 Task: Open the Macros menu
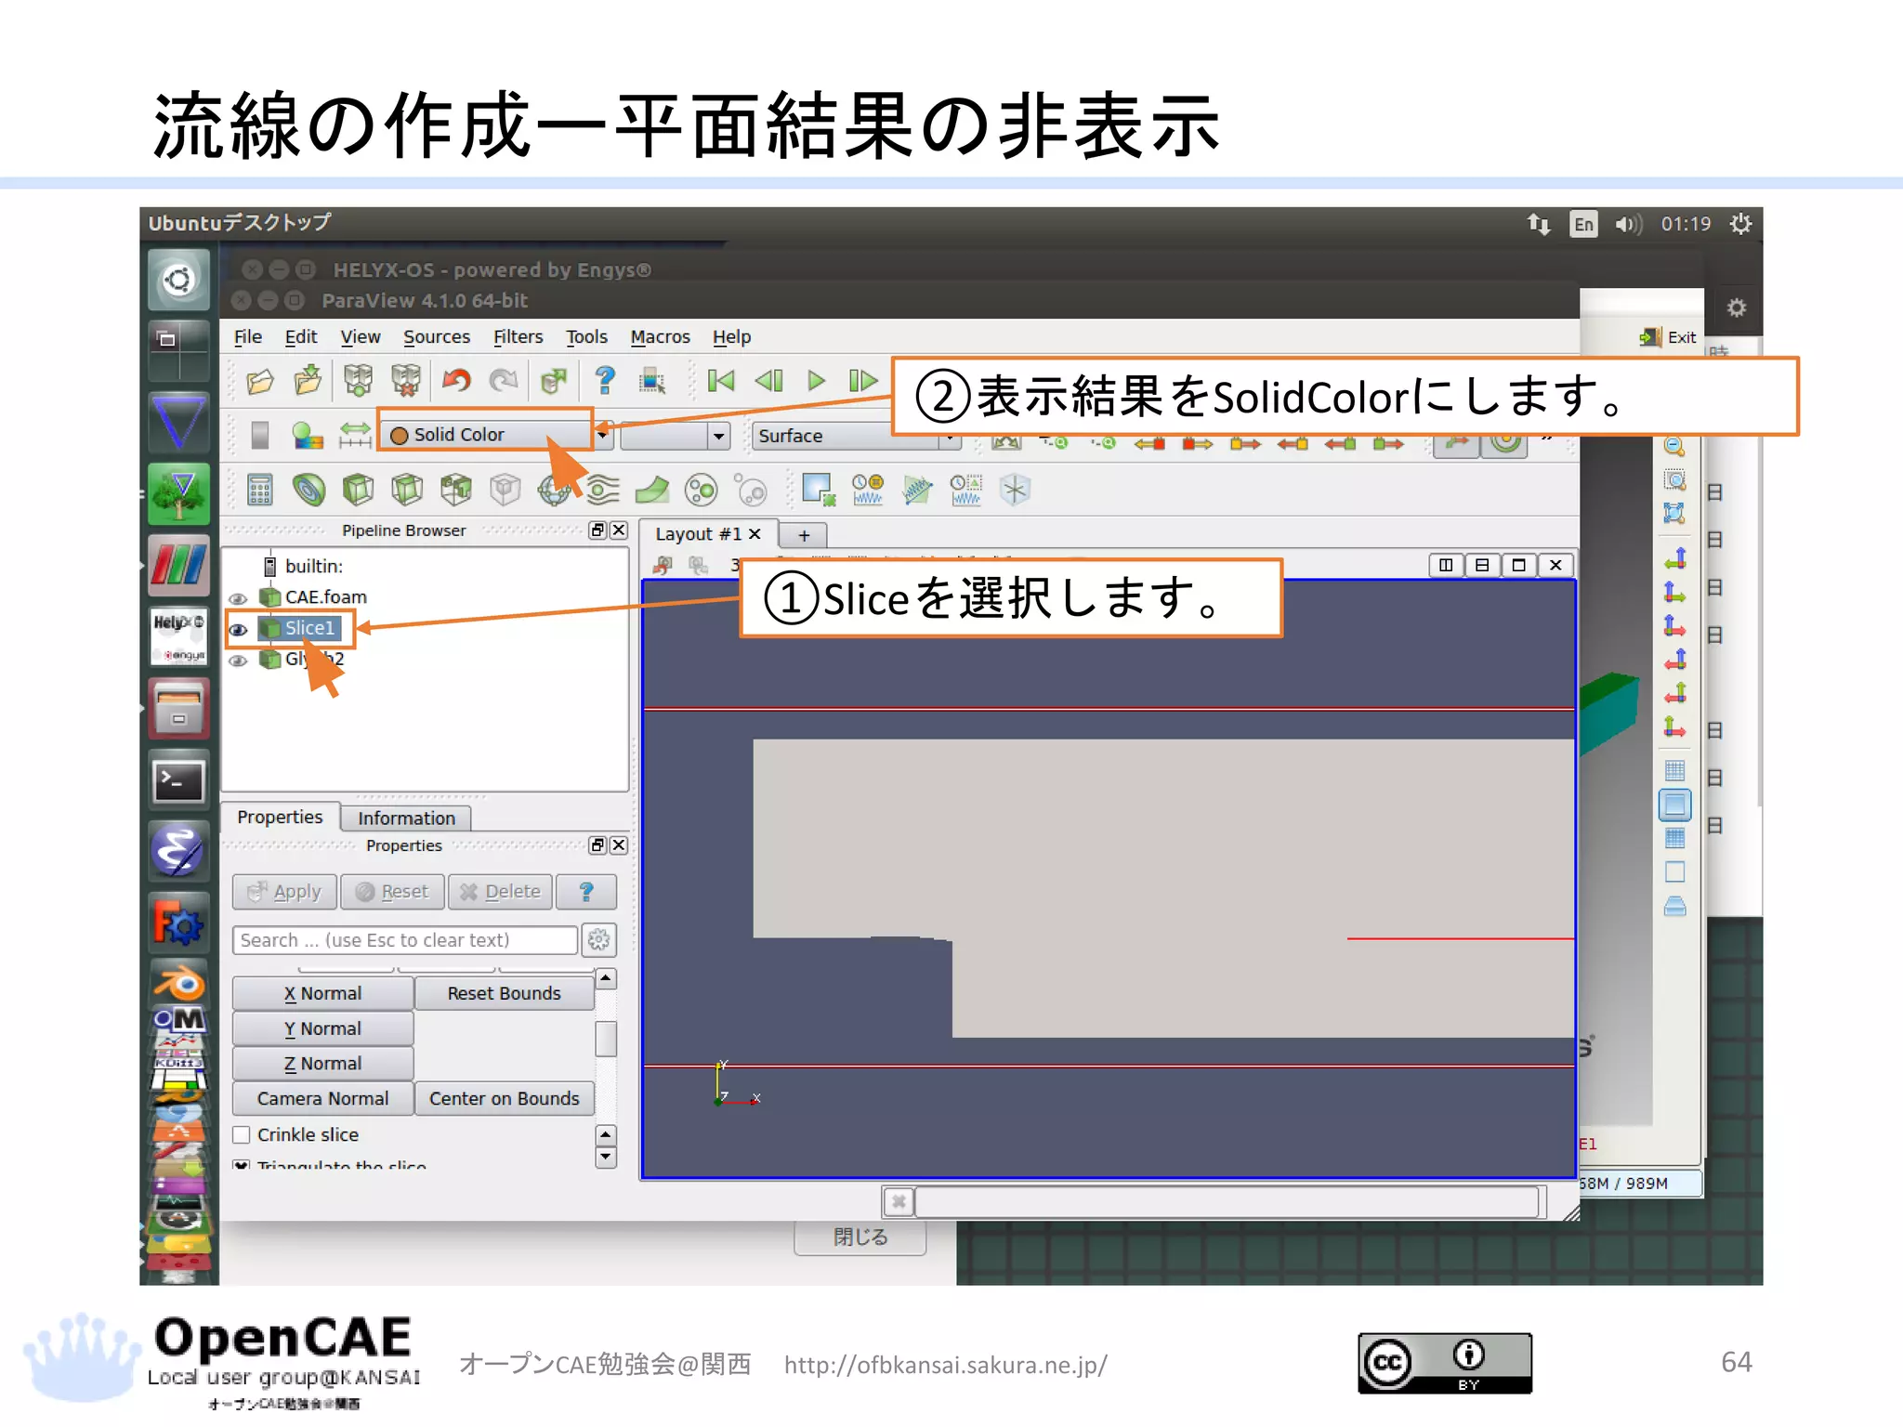point(660,336)
